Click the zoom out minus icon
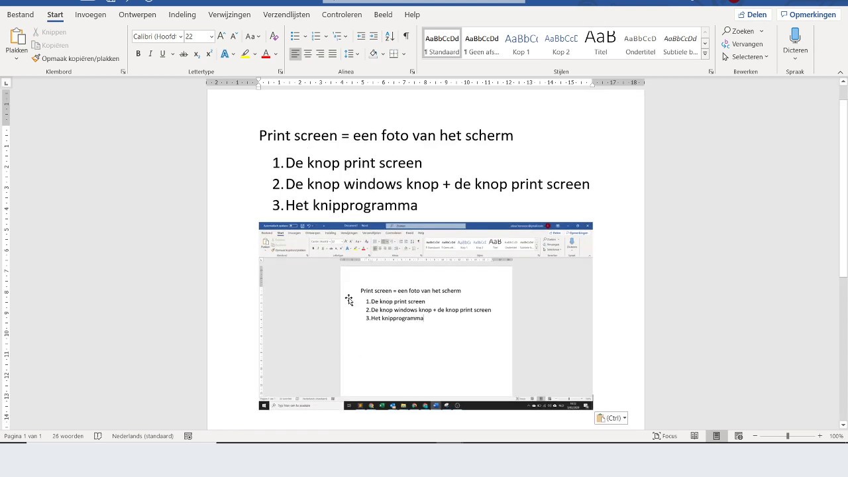 pos(755,436)
